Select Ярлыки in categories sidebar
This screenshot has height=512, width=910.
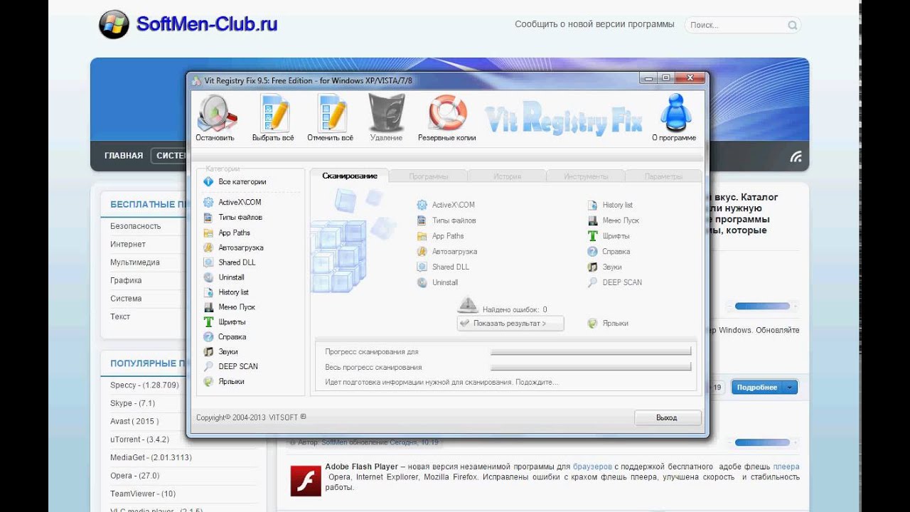pos(223,382)
